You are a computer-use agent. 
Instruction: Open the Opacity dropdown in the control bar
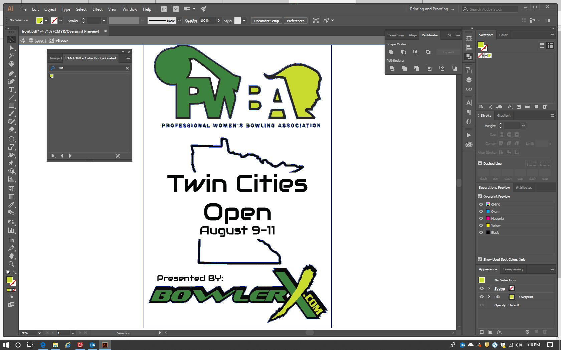point(219,20)
